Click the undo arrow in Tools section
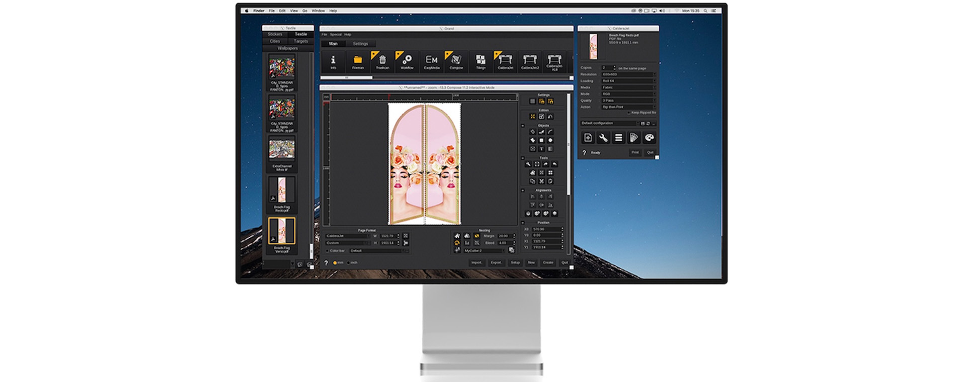Screen dimensions: 966x382 click(x=554, y=164)
